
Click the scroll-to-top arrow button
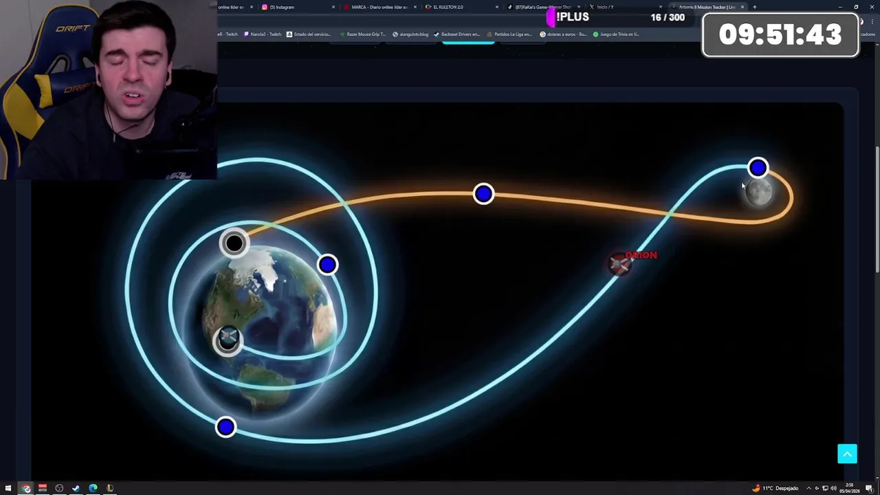tap(847, 454)
